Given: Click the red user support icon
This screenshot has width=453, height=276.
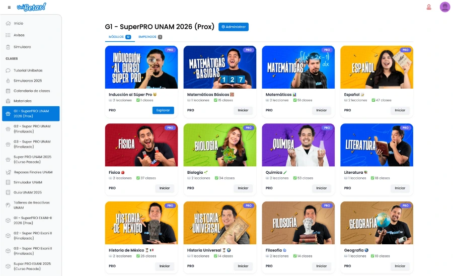Looking at the screenshot, I should click(429, 7).
